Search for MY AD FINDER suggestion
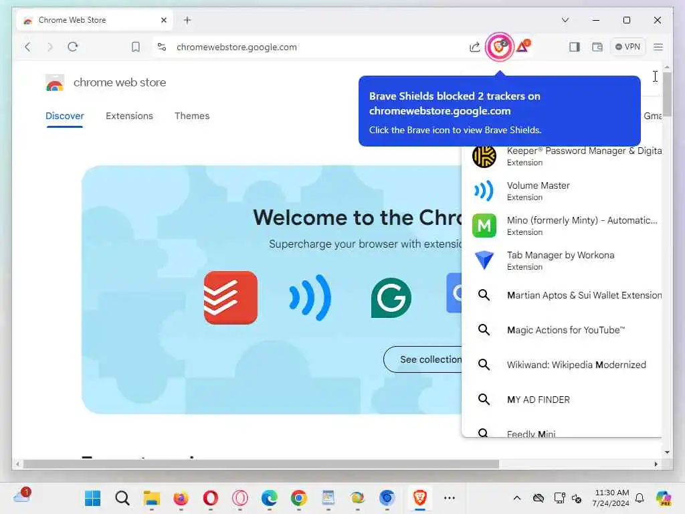The height and width of the screenshot is (514, 685). coord(562,400)
